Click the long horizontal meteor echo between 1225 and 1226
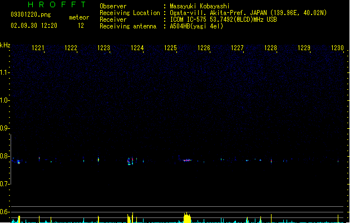The width and height of the screenshot is (350, 223). pyautogui.click(x=187, y=160)
